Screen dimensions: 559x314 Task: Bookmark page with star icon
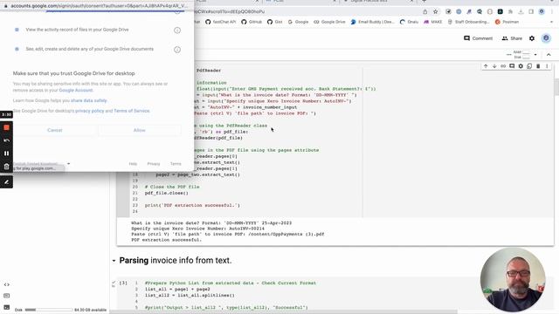436,11
